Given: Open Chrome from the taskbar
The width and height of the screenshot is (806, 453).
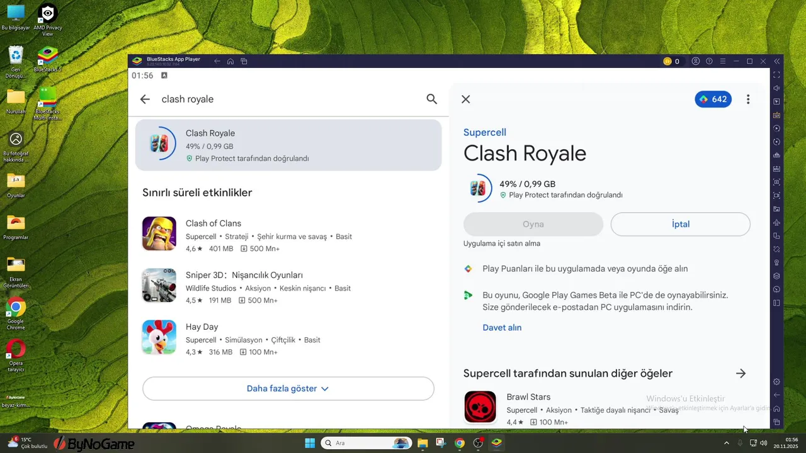Looking at the screenshot, I should 460,443.
